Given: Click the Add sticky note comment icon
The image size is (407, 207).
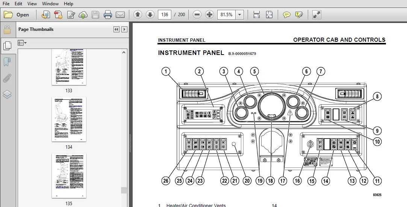Looking at the screenshot, I should pyautogui.click(x=287, y=15).
